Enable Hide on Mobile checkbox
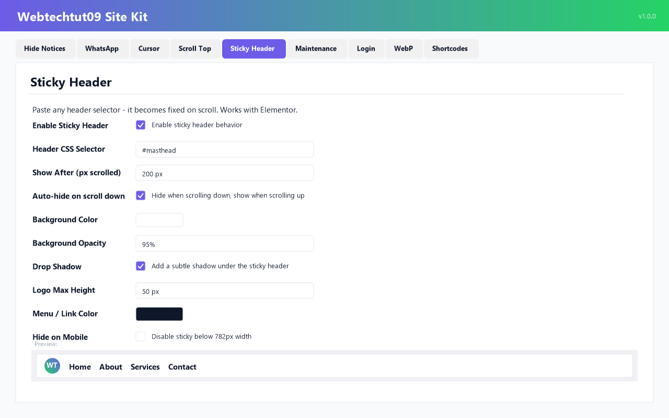 tap(141, 336)
